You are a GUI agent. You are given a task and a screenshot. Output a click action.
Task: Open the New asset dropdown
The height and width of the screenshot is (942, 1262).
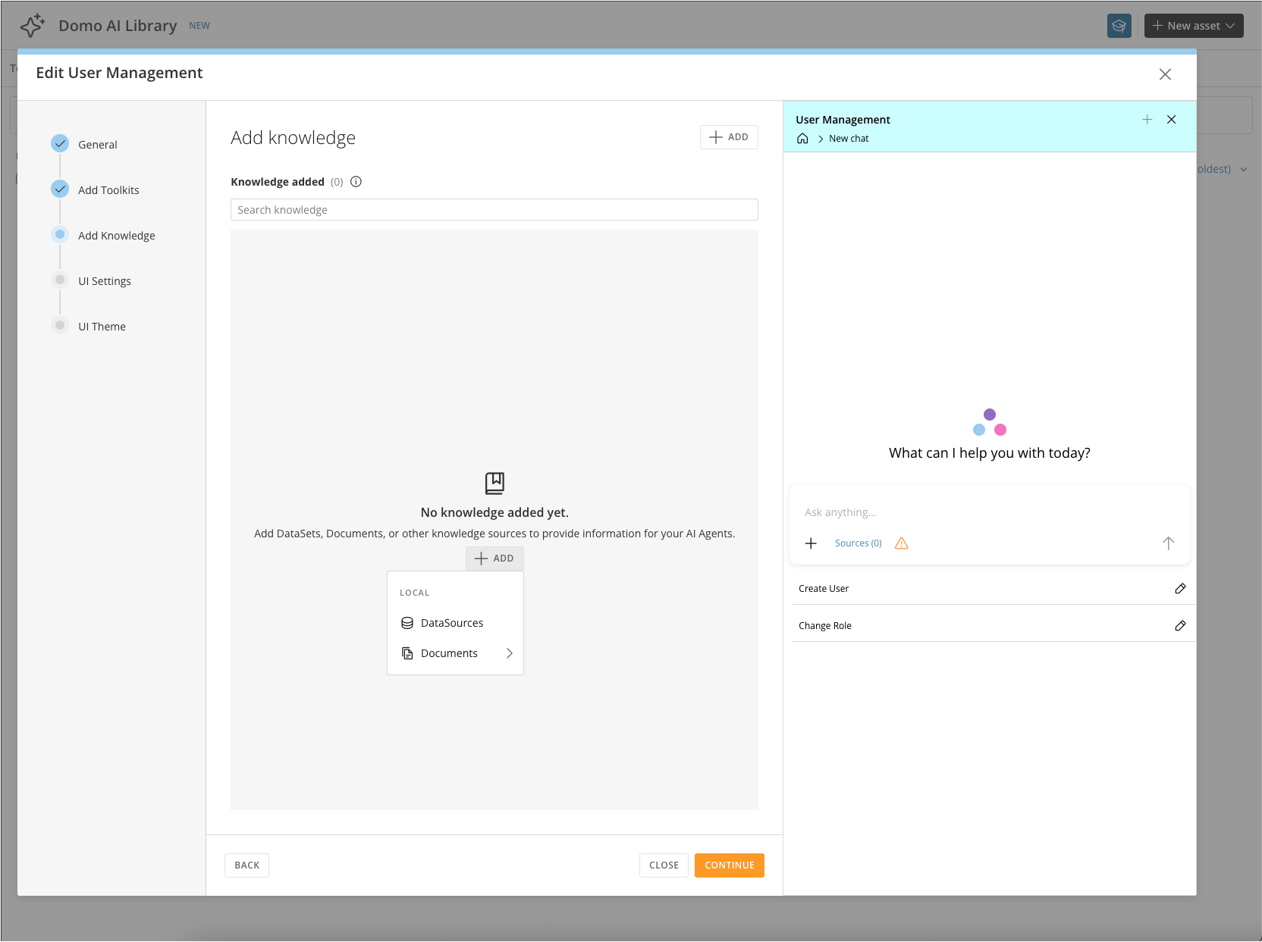pos(1194,26)
